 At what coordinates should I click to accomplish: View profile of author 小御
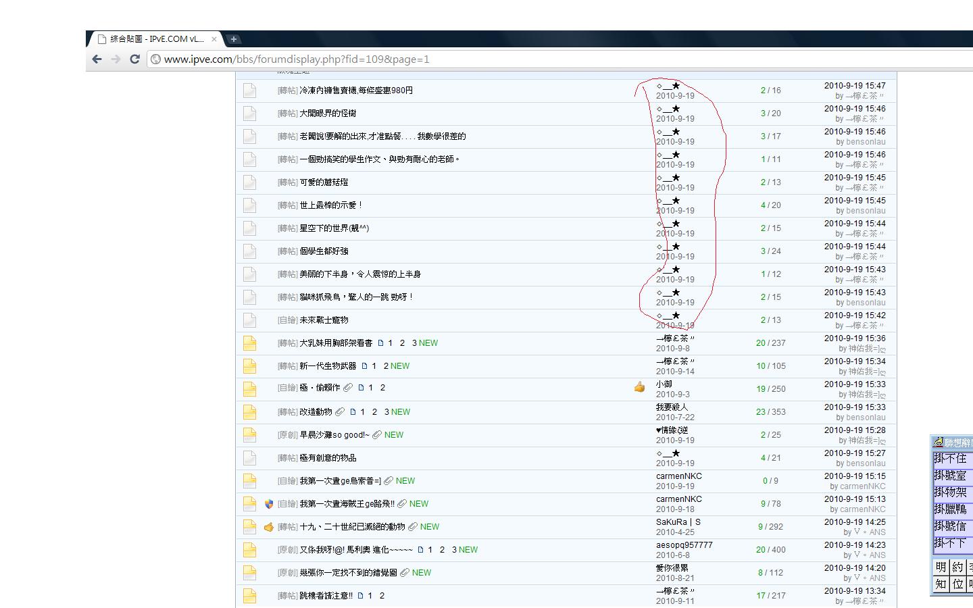coord(664,384)
